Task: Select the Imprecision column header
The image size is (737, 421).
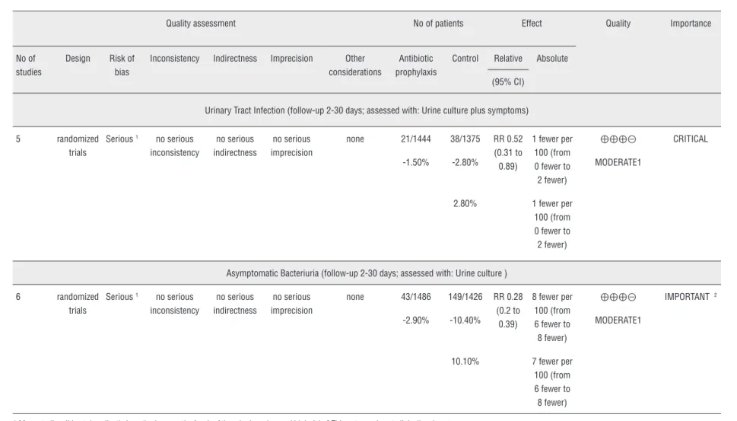Action: [291, 59]
